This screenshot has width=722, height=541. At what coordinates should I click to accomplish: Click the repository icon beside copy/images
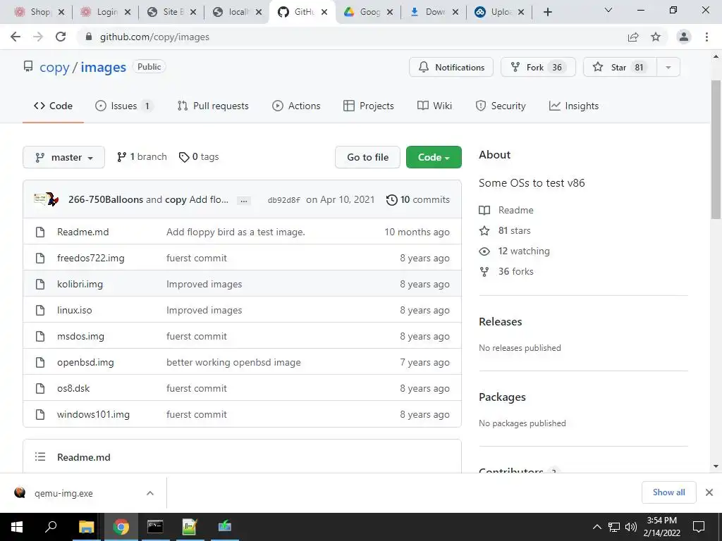point(28,67)
